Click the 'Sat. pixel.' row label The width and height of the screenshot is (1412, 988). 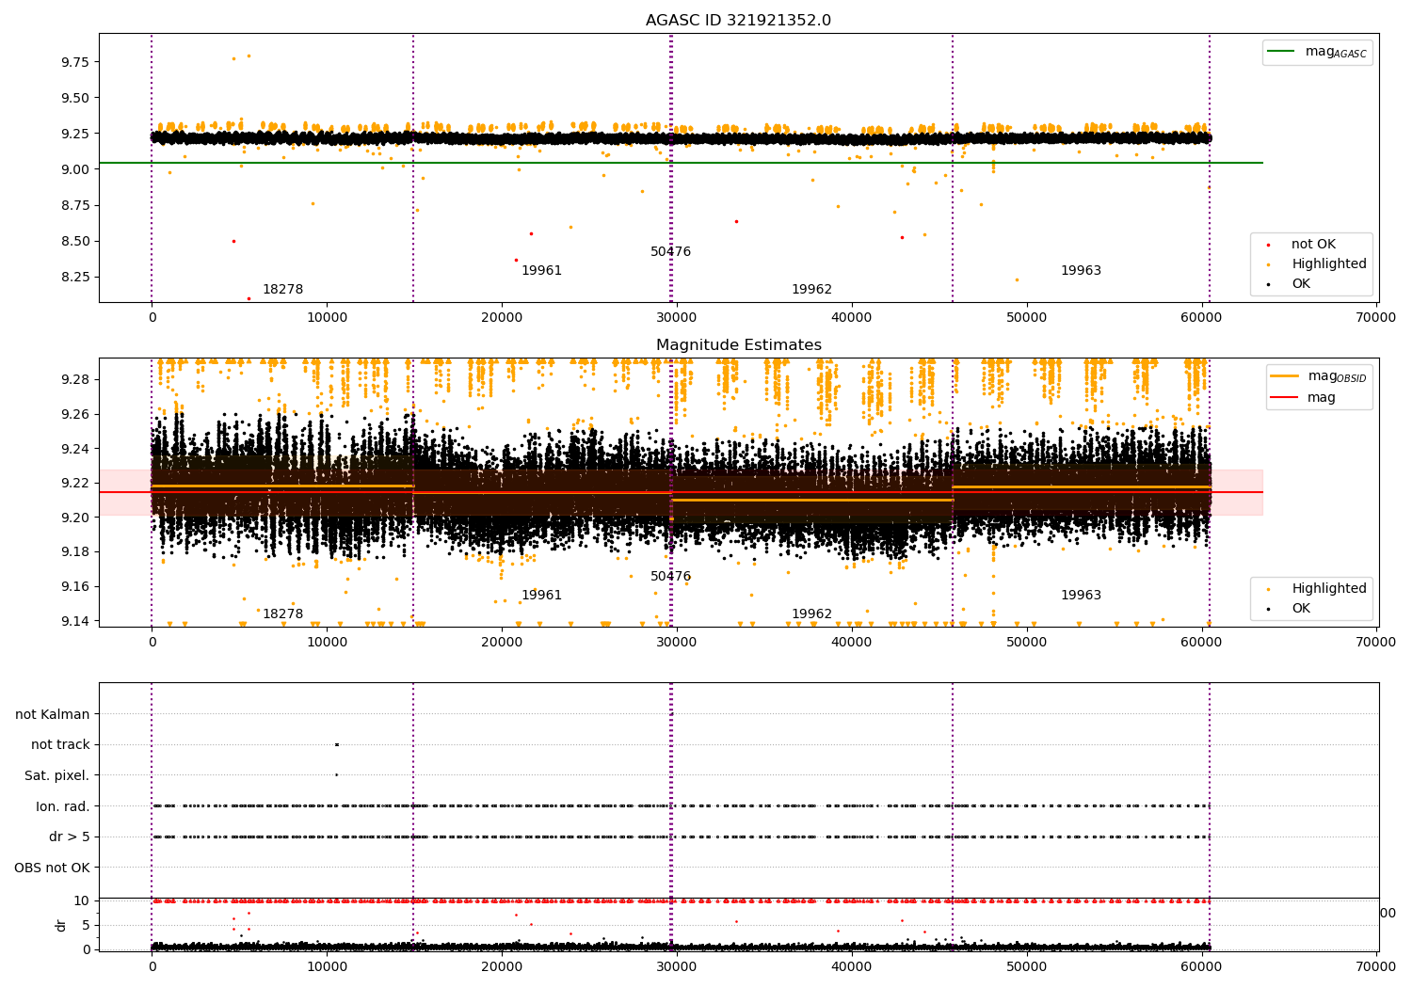(57, 775)
